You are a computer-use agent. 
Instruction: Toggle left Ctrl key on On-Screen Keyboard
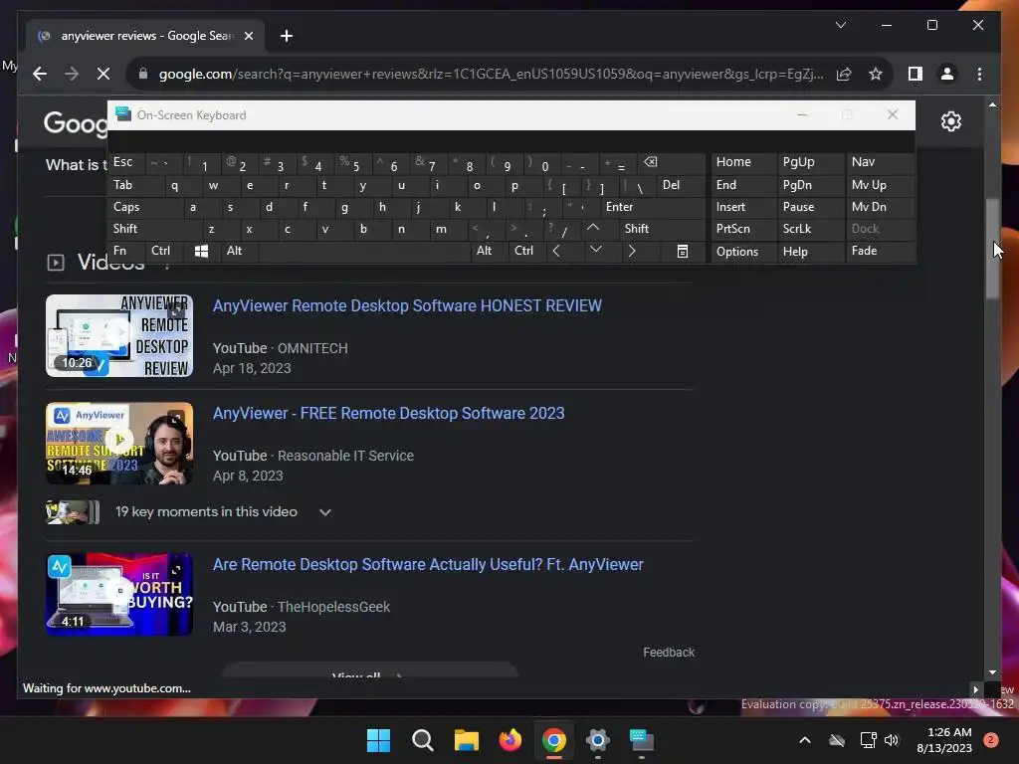tap(165, 251)
